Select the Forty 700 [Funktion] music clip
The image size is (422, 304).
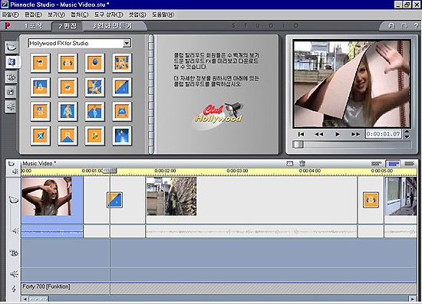(219, 289)
